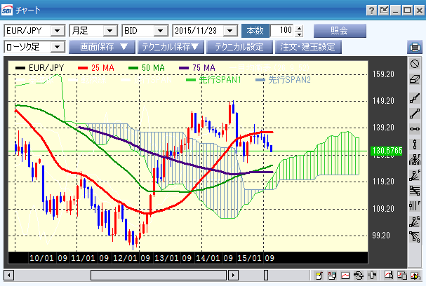Image resolution: width=426 pixels, height=286 pixels.
Task: Increase bar count with up stepper
Action: pyautogui.click(x=299, y=27)
